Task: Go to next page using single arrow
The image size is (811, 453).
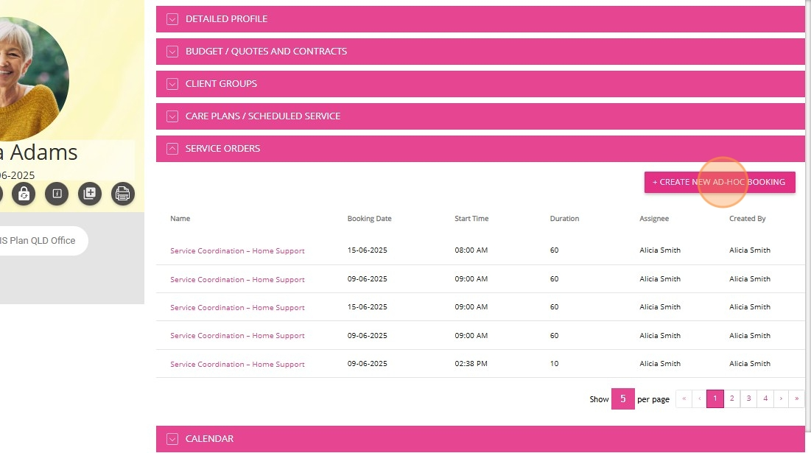Action: [x=781, y=398]
